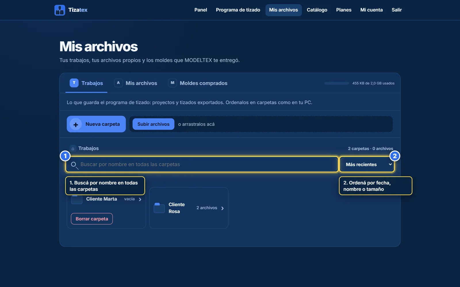
Task: Click the Cliente Rosa folder icon
Action: click(x=159, y=208)
